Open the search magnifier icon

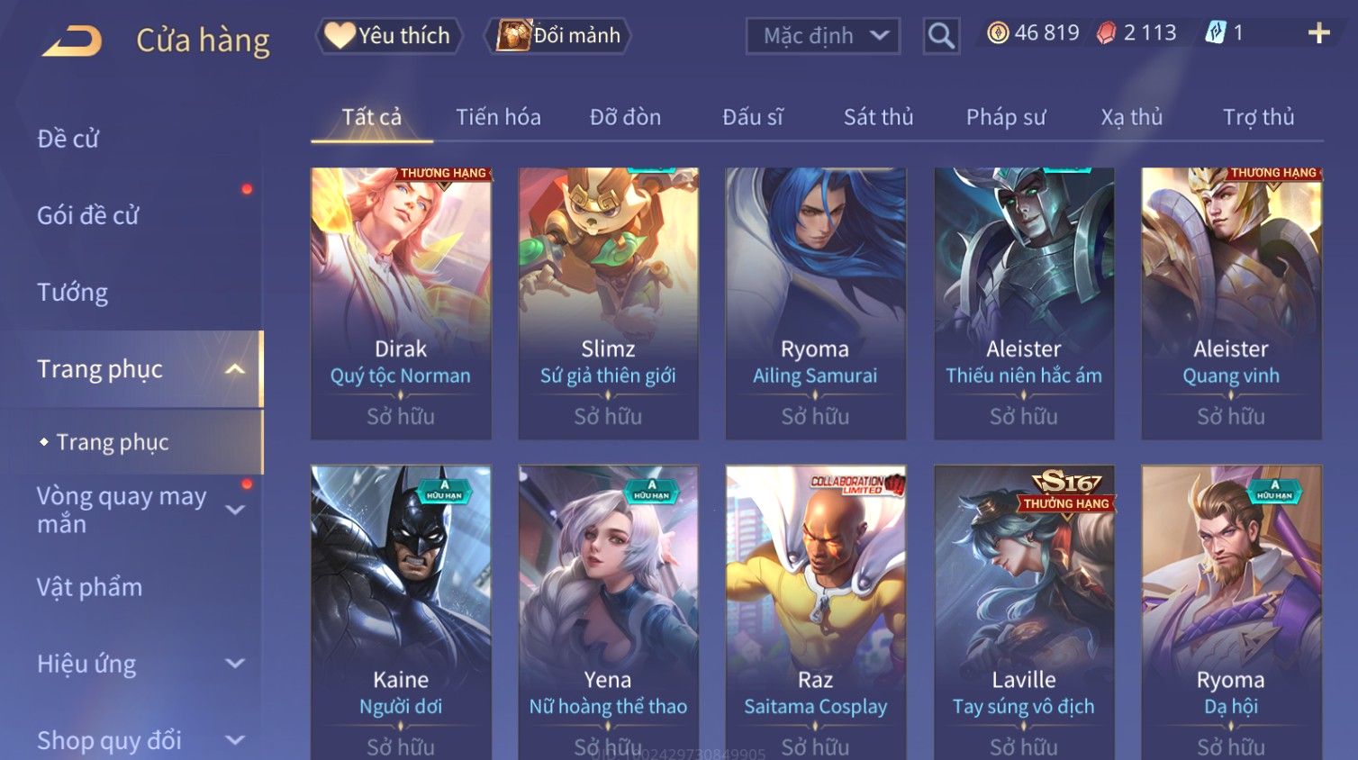point(941,36)
